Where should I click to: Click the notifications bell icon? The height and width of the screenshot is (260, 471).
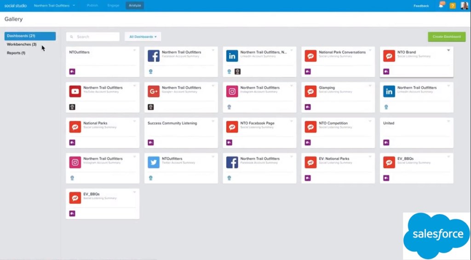(x=441, y=6)
